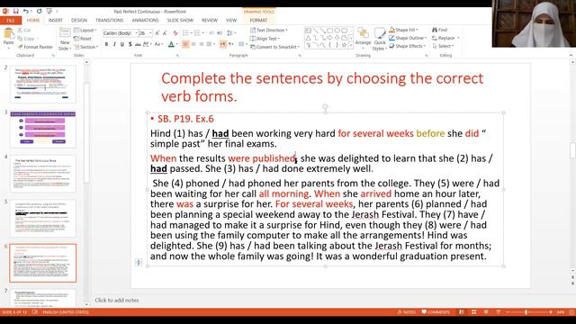Open the FILE tab

[x=11, y=20]
